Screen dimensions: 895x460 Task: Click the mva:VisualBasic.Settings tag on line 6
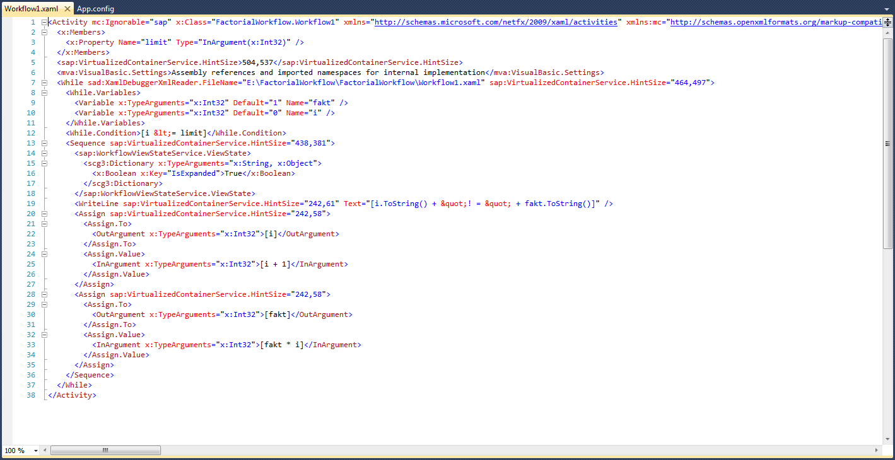tap(114, 72)
